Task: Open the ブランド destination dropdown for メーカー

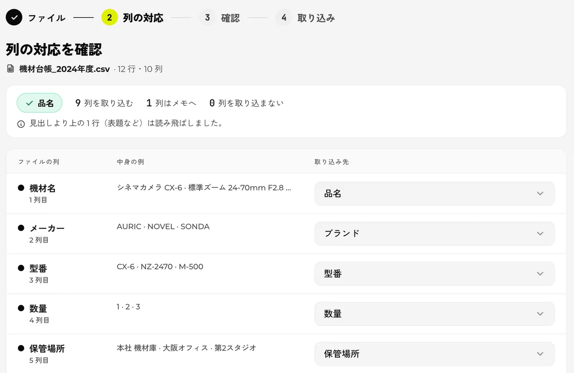Action: click(x=434, y=234)
